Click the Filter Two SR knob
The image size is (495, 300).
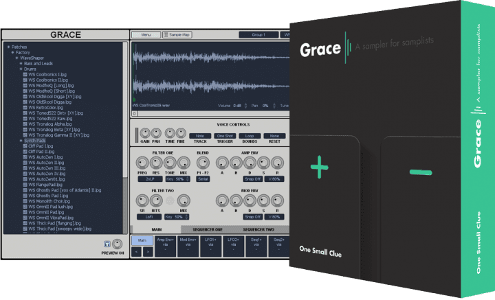(142, 200)
